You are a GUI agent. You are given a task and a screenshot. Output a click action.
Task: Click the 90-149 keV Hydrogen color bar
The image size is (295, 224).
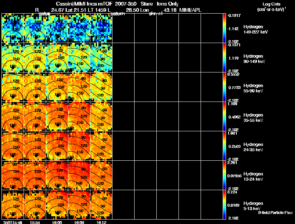[225, 58]
